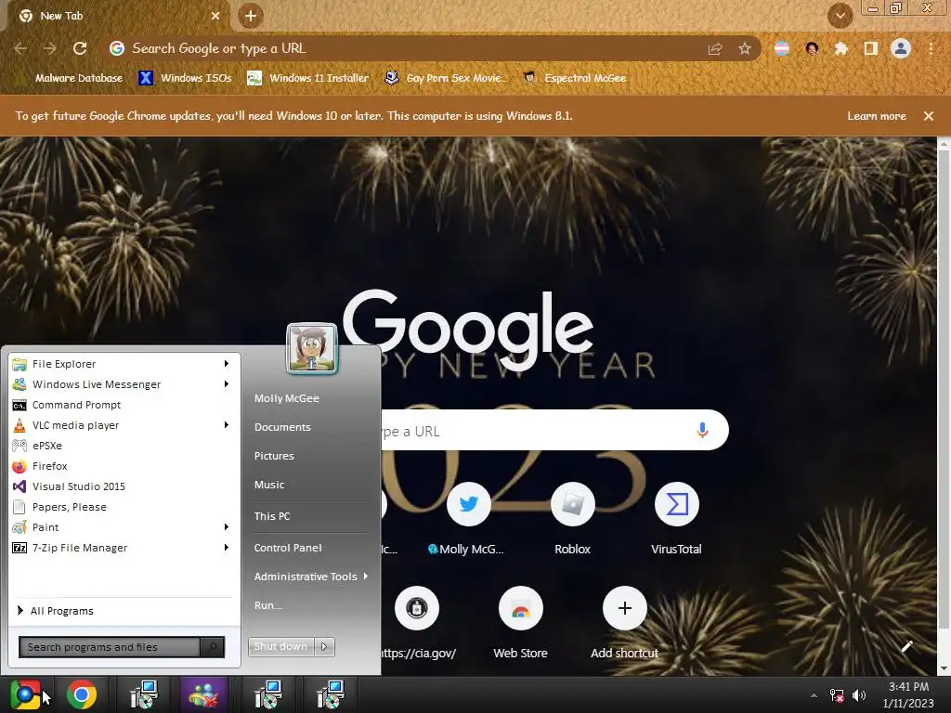Open new tab with plus button
Screen dimensions: 951x713
(251, 17)
